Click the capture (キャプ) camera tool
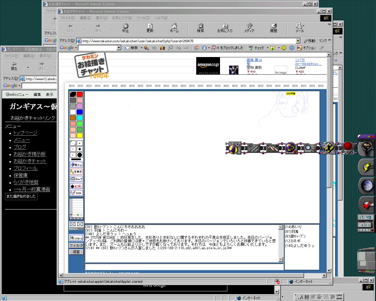The image size is (376, 301). tap(76, 179)
